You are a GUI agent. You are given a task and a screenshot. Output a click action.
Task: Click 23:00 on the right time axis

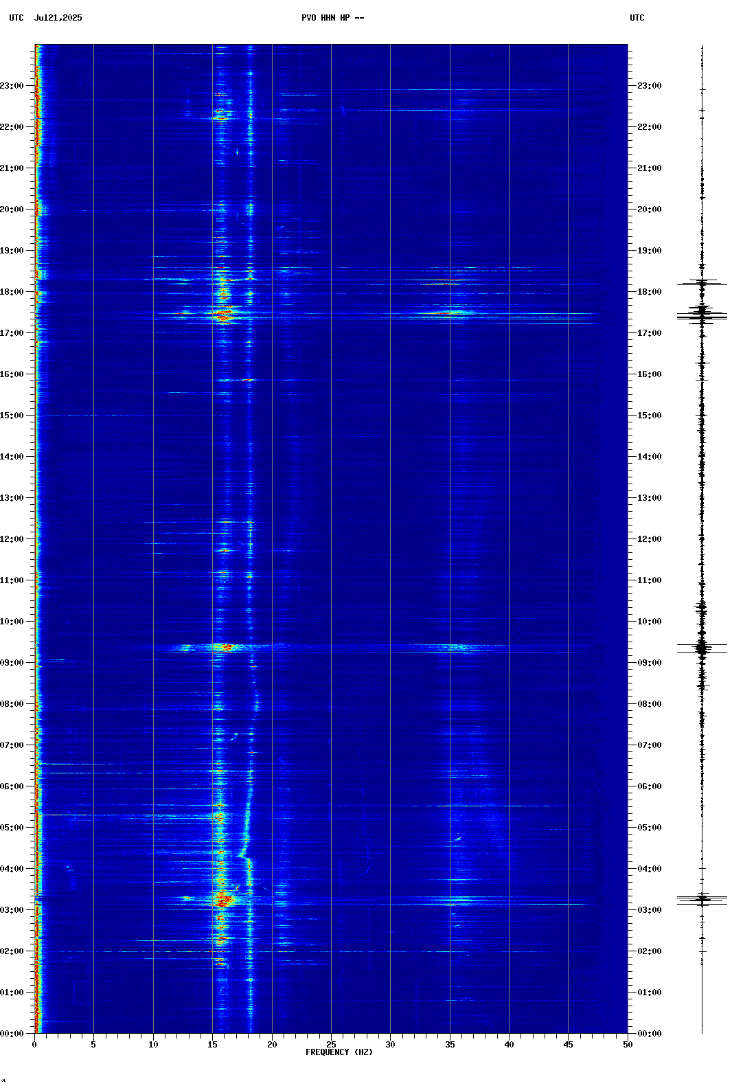[650, 86]
